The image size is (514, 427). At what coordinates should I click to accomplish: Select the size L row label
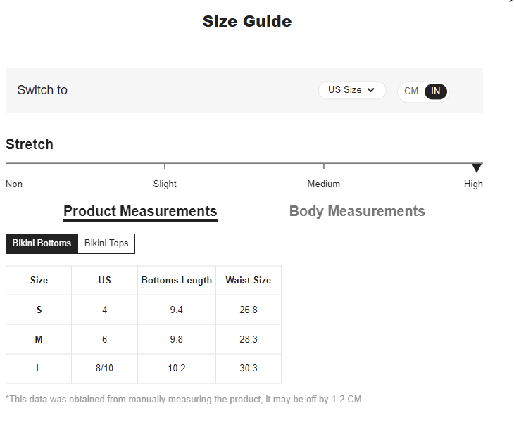pyautogui.click(x=39, y=369)
